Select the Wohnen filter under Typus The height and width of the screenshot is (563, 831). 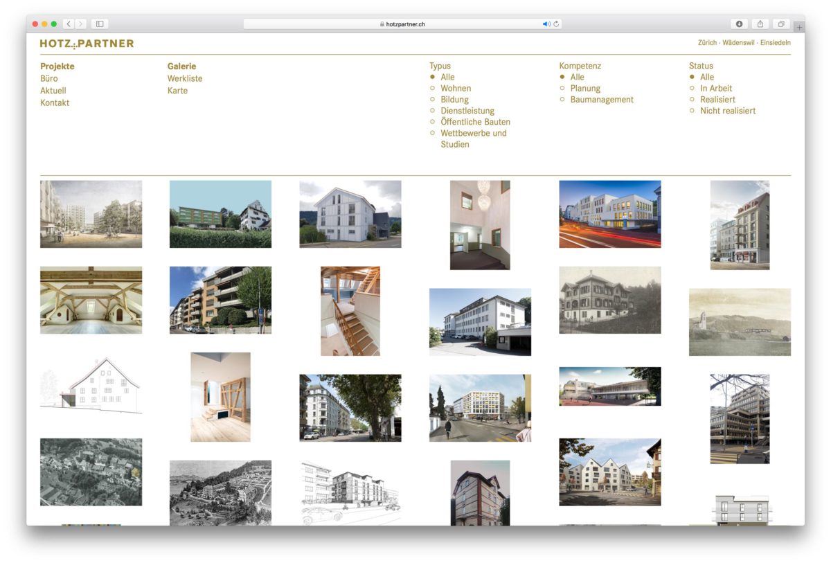tap(455, 89)
